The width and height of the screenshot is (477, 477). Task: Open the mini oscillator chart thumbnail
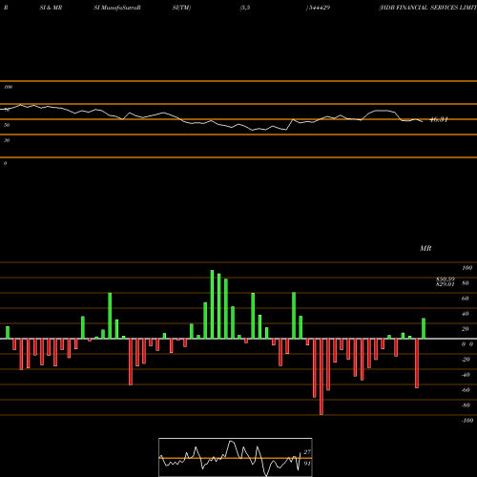236,457
